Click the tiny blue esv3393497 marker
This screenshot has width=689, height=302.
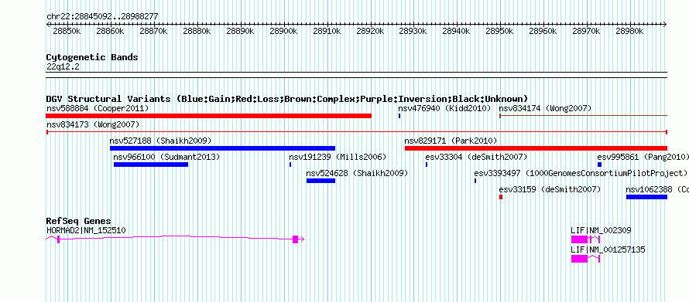[x=475, y=181]
